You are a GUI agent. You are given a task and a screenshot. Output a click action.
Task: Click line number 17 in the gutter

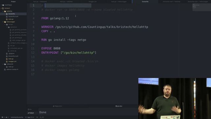point(33,74)
